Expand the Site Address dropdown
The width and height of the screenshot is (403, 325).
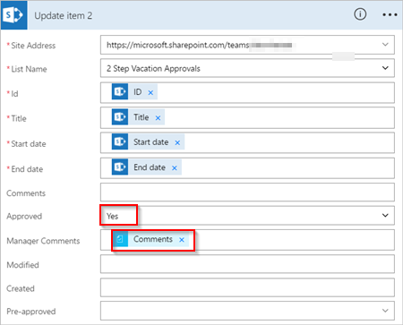(x=385, y=45)
